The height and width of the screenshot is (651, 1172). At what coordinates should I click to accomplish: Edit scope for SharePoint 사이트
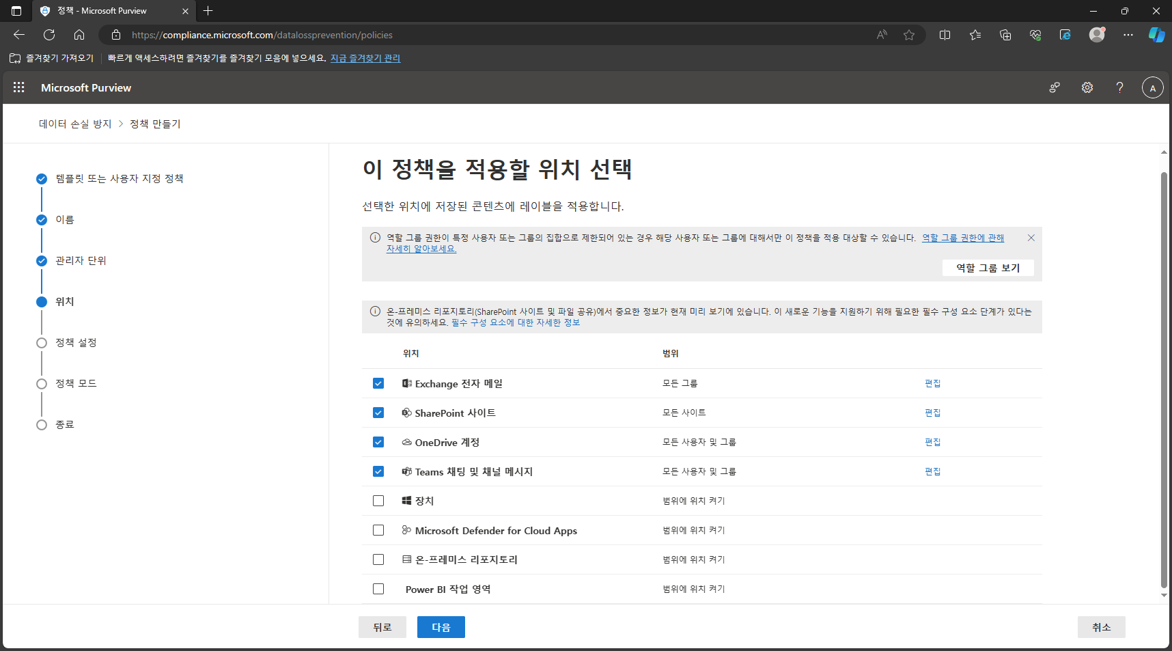coord(933,413)
